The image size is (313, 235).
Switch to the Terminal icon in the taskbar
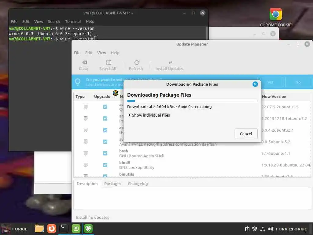64,228
